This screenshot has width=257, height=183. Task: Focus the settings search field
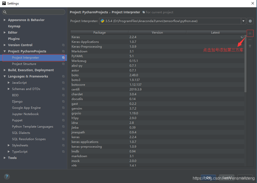34,12
